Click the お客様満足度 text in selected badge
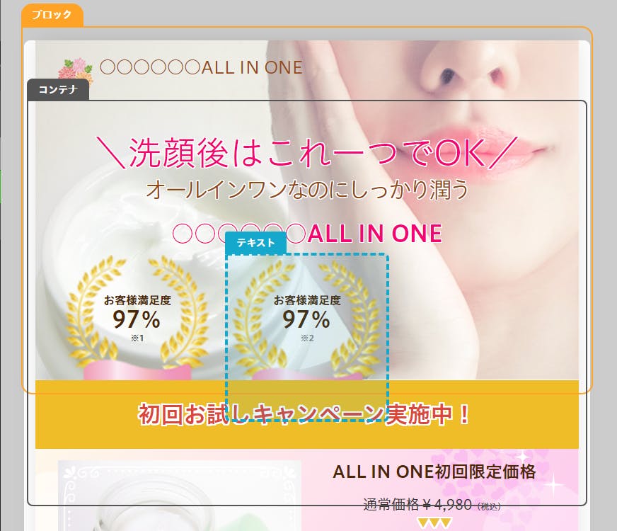Viewport: 617px width, 531px height. point(307,300)
